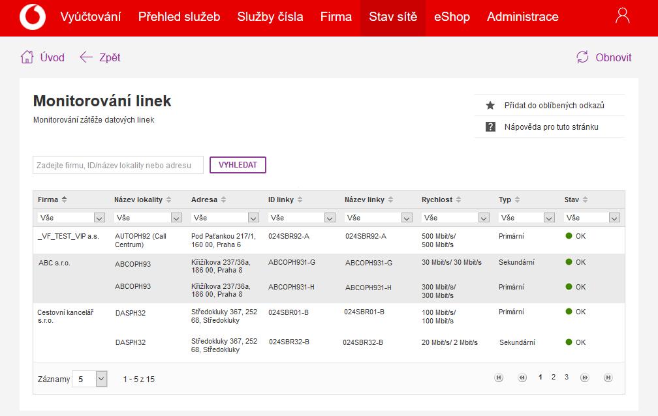Sort by ID linky column arrows
The width and height of the screenshot is (658, 416).
click(x=300, y=200)
